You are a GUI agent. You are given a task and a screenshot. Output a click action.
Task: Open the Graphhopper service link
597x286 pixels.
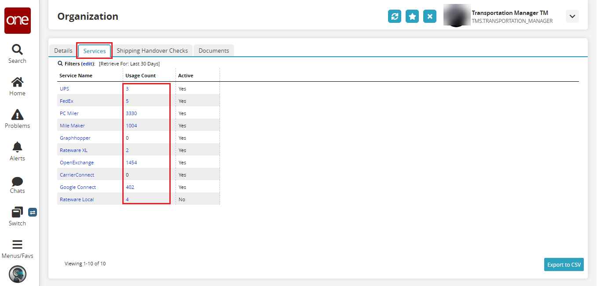[75, 138]
